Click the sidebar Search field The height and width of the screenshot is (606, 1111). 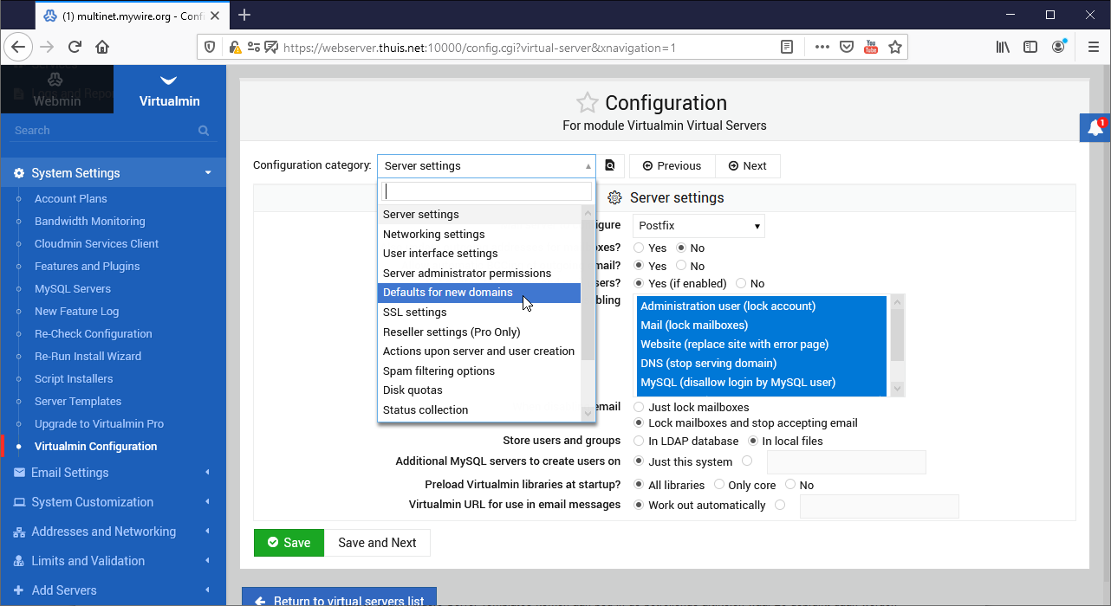click(x=104, y=131)
